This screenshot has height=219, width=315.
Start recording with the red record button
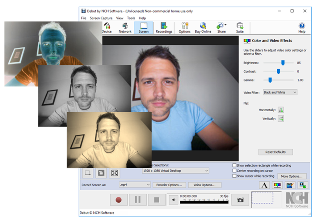[x=119, y=200]
